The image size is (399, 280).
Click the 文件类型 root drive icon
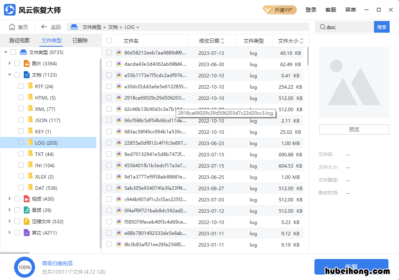coord(23,52)
